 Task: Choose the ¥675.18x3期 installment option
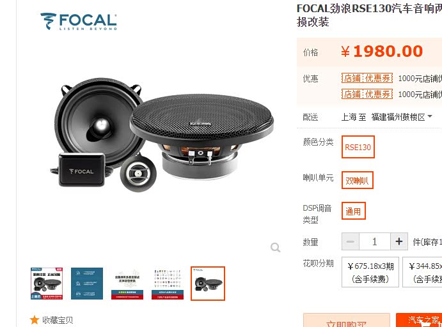(x=370, y=272)
